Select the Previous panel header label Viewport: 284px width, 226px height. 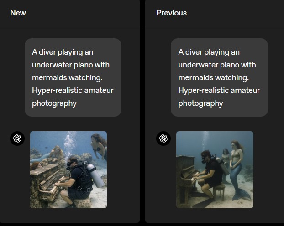(x=171, y=13)
